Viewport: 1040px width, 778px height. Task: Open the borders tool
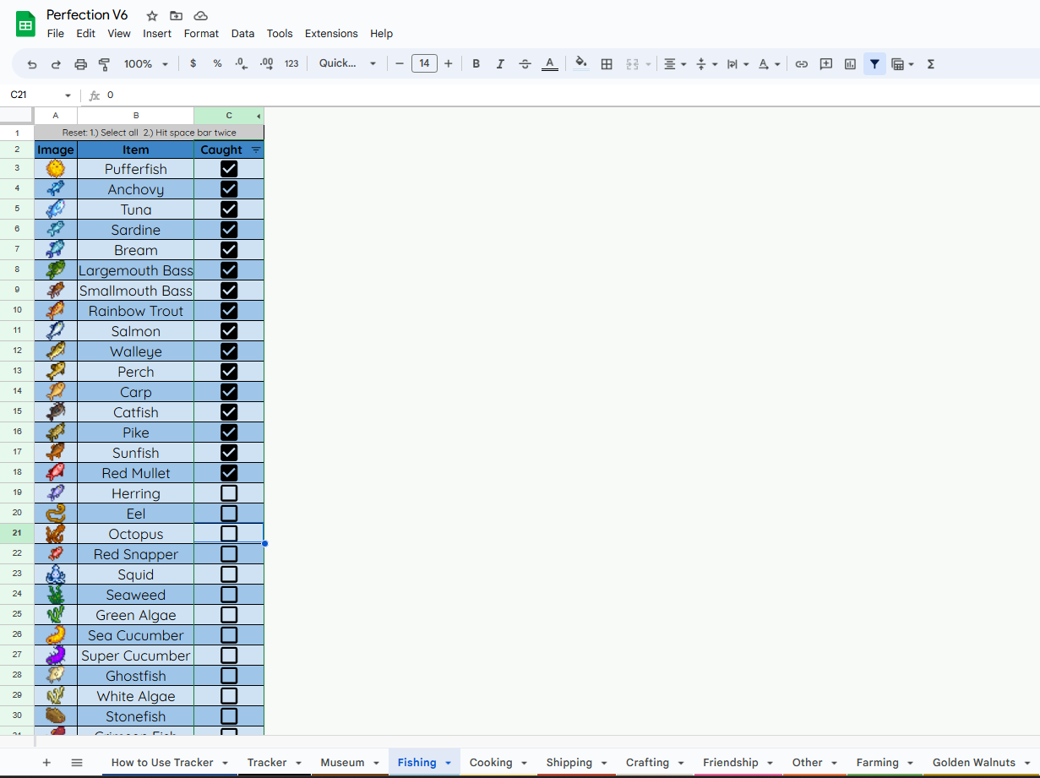[x=607, y=64]
